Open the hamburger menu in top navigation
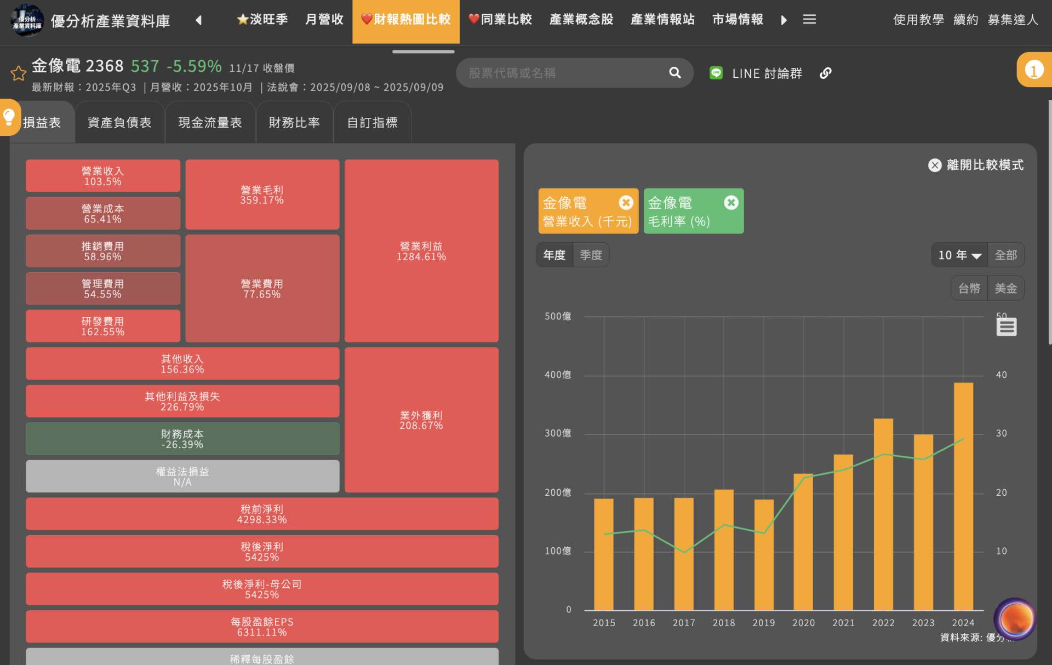The height and width of the screenshot is (665, 1052). (x=809, y=20)
